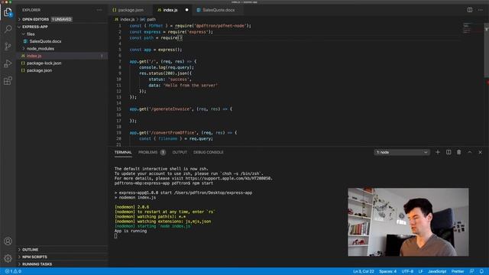
Task: Open notifications bell in status bar
Action: click(481, 271)
